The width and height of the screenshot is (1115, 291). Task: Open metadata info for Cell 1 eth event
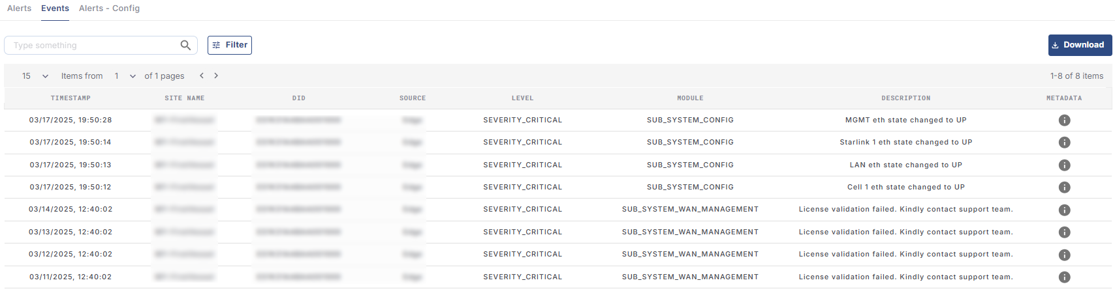coord(1064,187)
